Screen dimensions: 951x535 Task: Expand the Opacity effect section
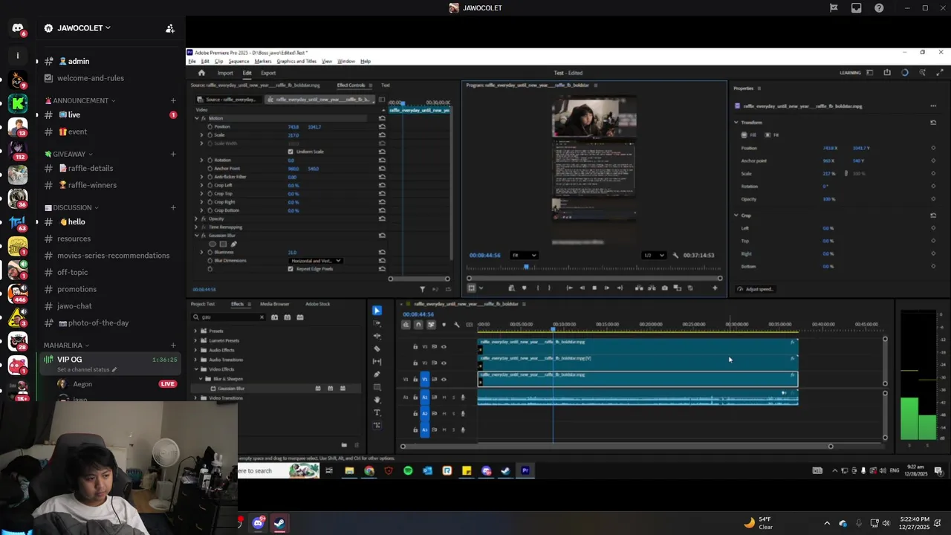(196, 218)
